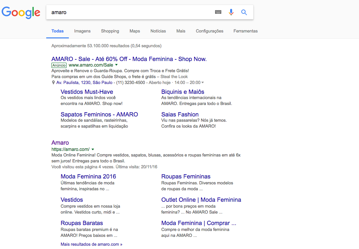Open the Moda Feminina 2016 sitelink
This screenshot has width=359, height=249.
point(89,176)
